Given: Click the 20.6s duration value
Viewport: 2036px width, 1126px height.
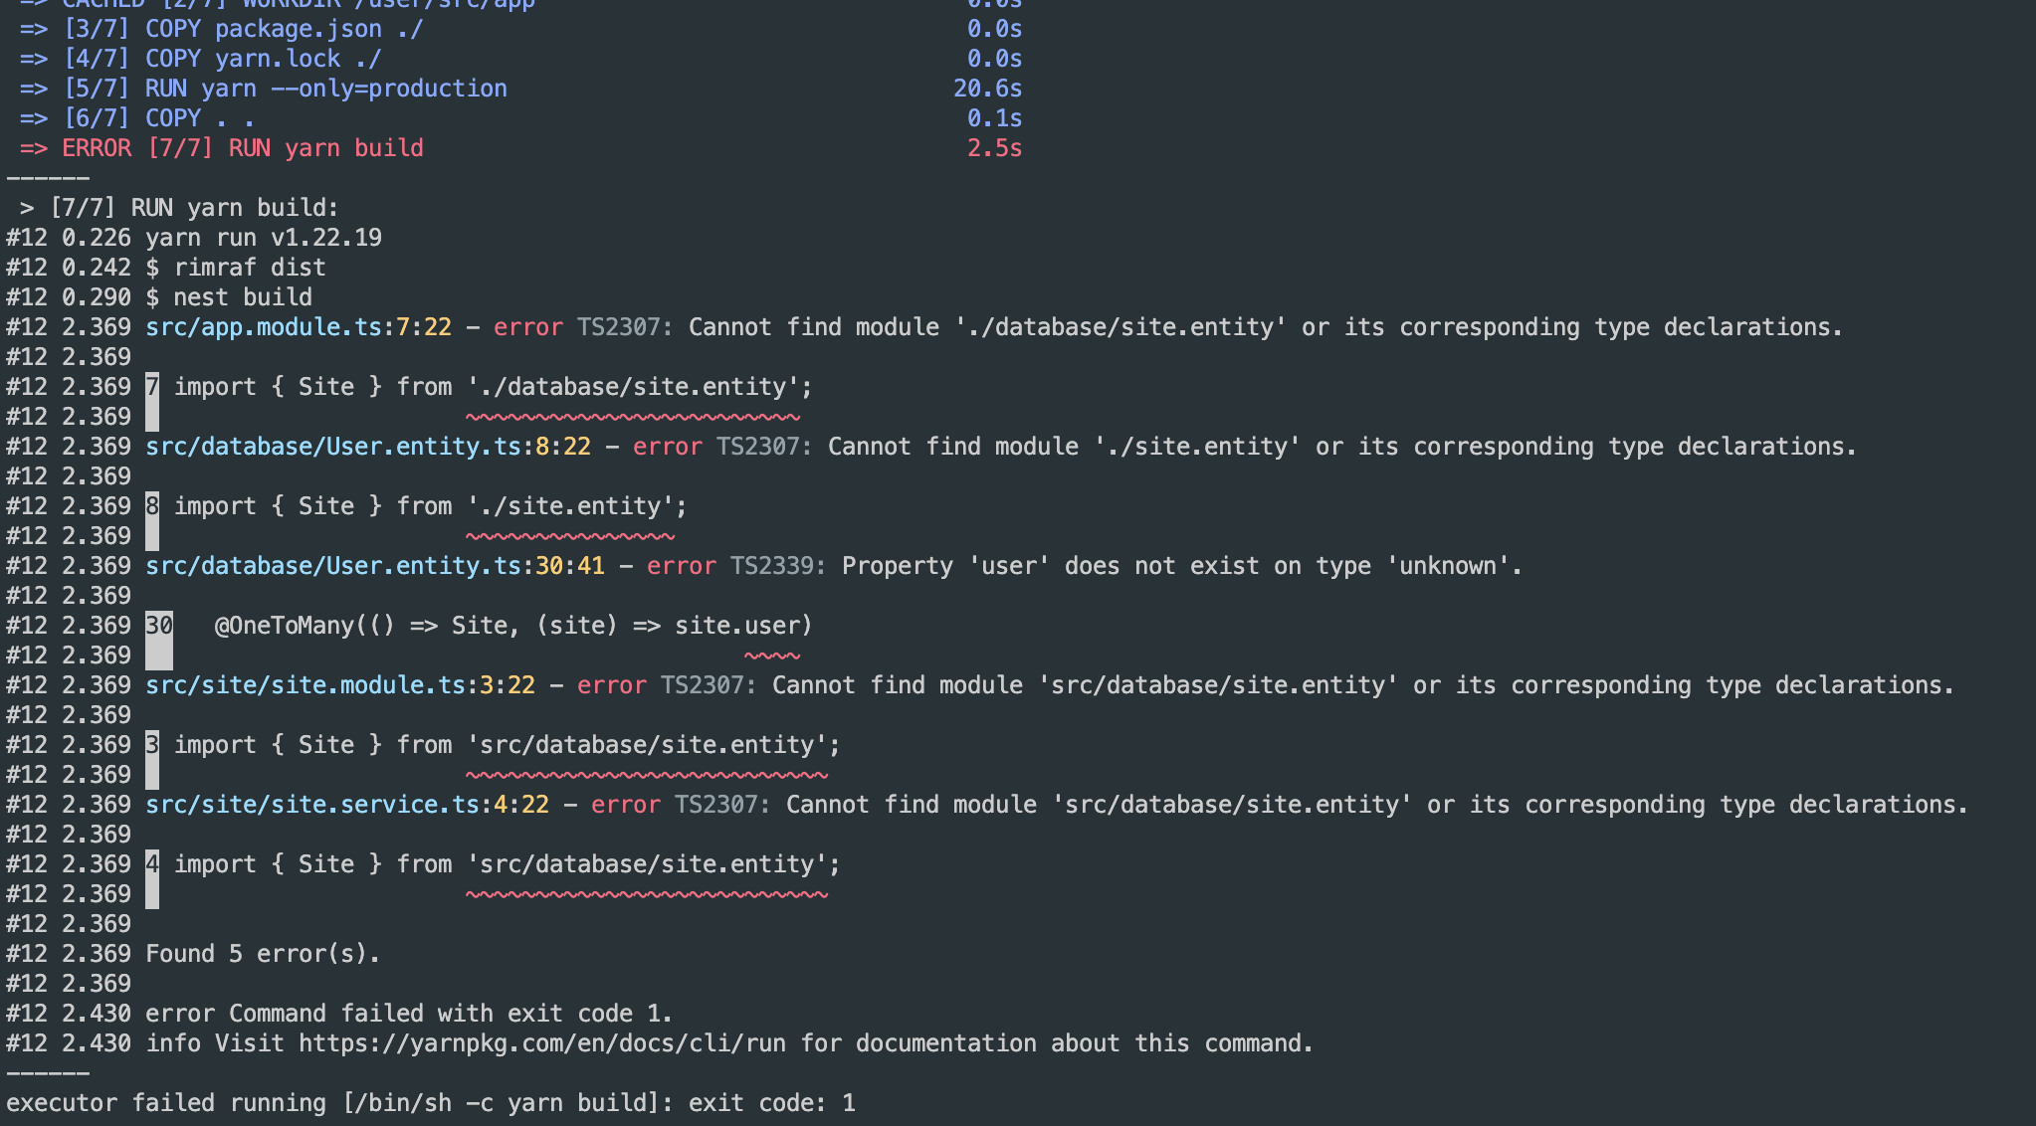Looking at the screenshot, I should pyautogui.click(x=987, y=89).
